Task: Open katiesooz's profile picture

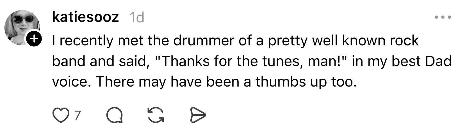Action: point(21,27)
